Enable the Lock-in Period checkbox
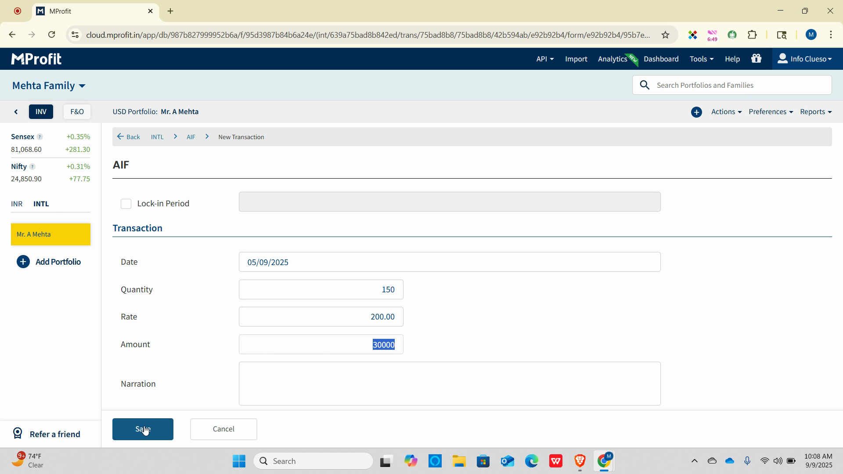This screenshot has height=474, width=843. click(126, 204)
